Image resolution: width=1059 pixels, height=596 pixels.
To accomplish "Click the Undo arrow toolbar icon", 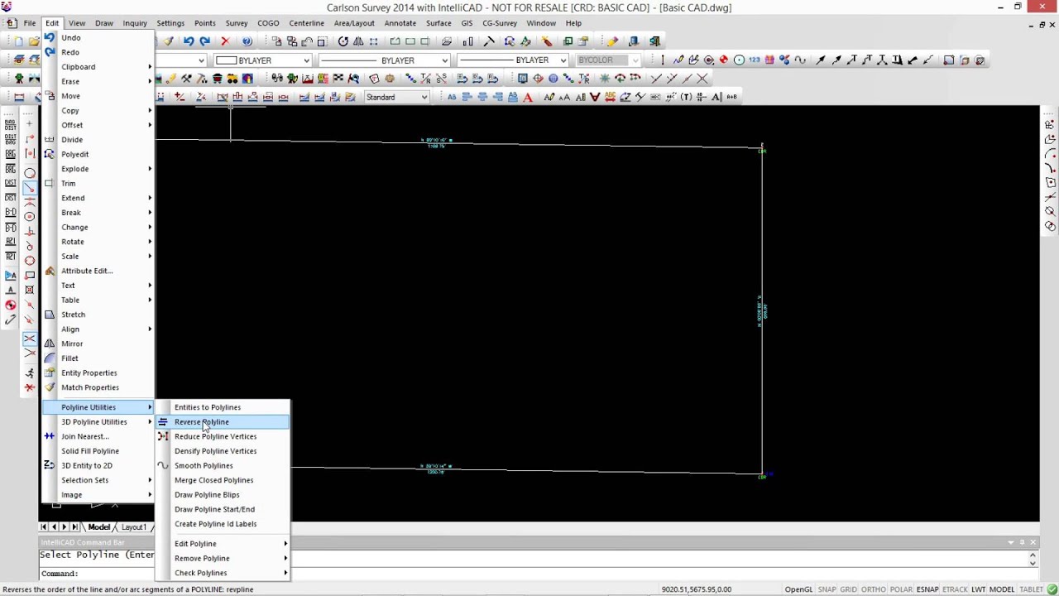I will coord(189,41).
